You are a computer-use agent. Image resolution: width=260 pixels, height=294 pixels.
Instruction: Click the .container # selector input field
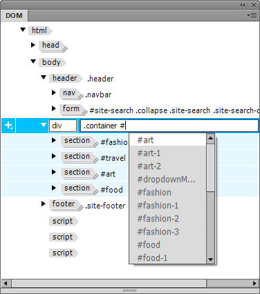coord(169,126)
